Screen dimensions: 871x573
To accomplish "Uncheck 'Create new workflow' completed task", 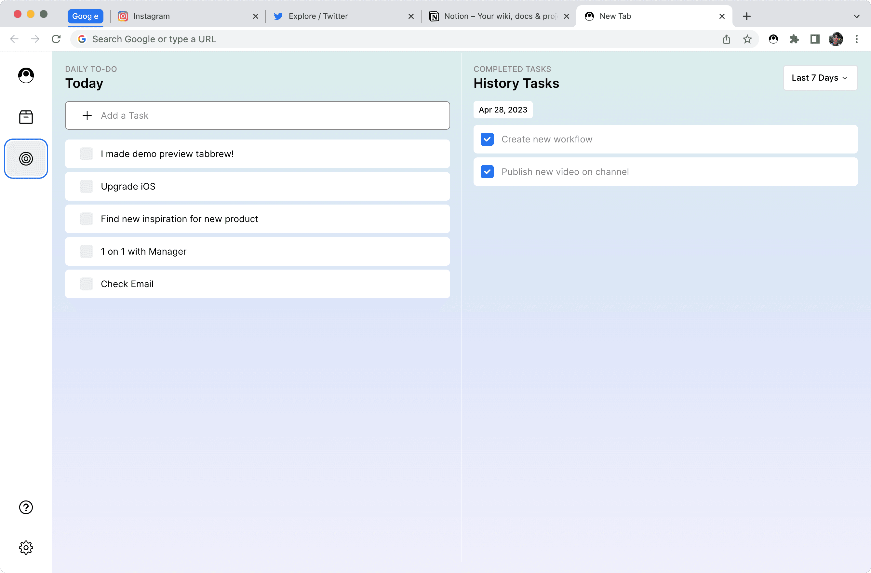I will (487, 139).
